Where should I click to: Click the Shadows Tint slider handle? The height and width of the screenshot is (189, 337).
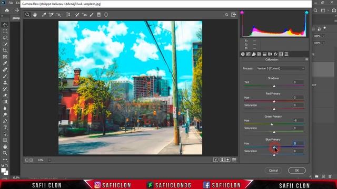[x=274, y=86]
